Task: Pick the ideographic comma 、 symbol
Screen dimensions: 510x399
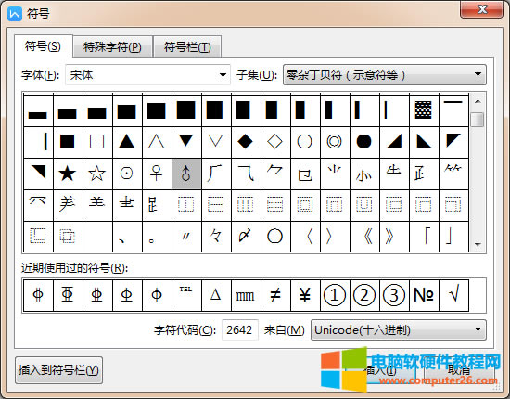Action: click(126, 237)
